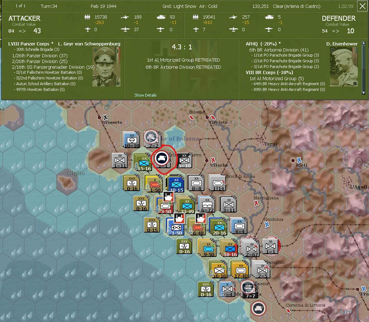Select 997th Howitzer Battalion (0) line
This screenshot has width=369, height=322.
coord(40,89)
